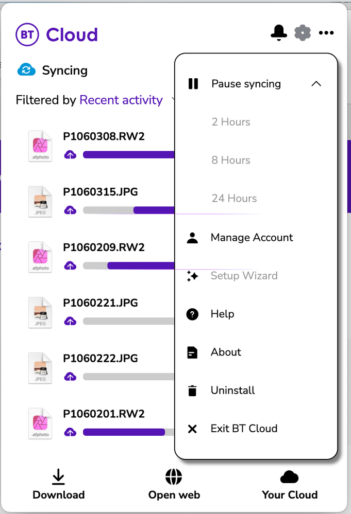Click Exit BT Cloud
The width and height of the screenshot is (351, 514).
point(243,429)
